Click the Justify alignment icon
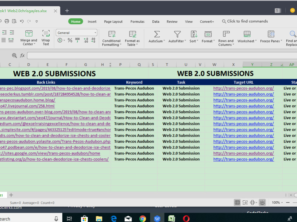Image resolution: width=297 pixels, height=222 pixels. pos(4,40)
